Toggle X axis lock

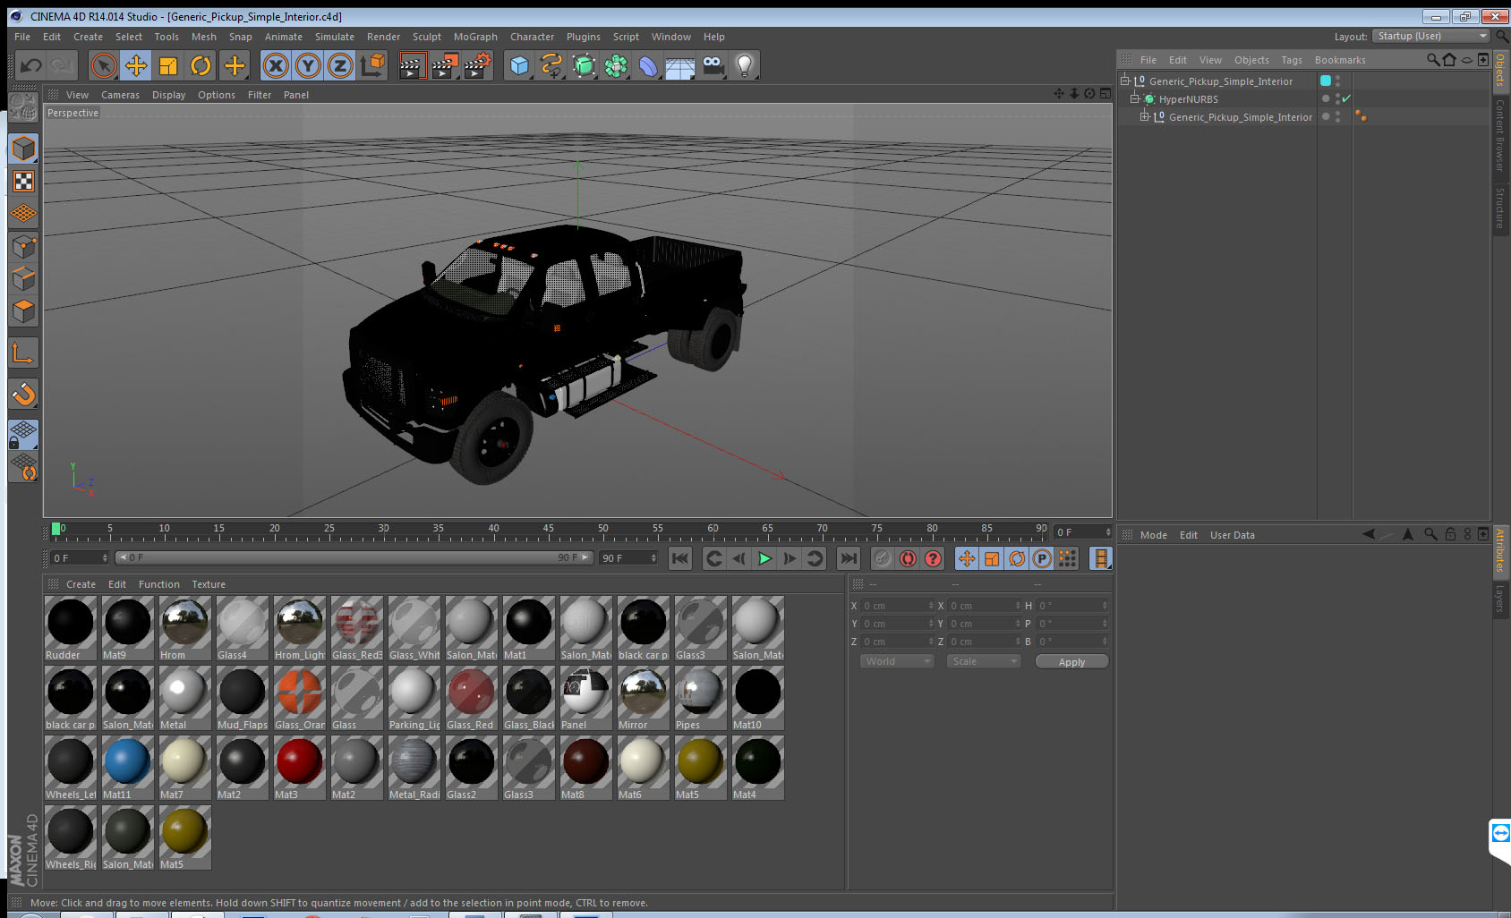point(276,65)
